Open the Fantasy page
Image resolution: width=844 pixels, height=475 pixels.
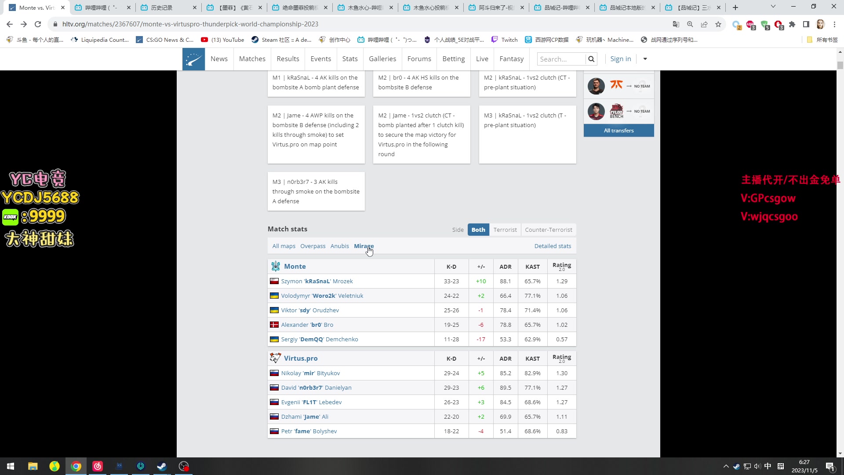pos(512,59)
